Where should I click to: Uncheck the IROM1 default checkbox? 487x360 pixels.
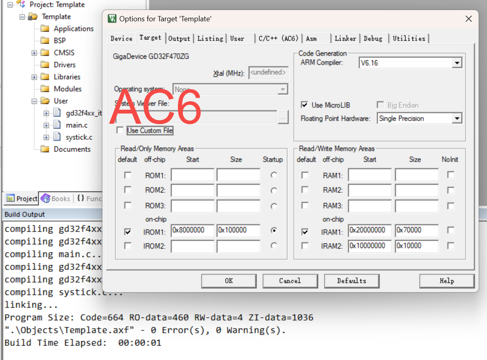pyautogui.click(x=128, y=232)
